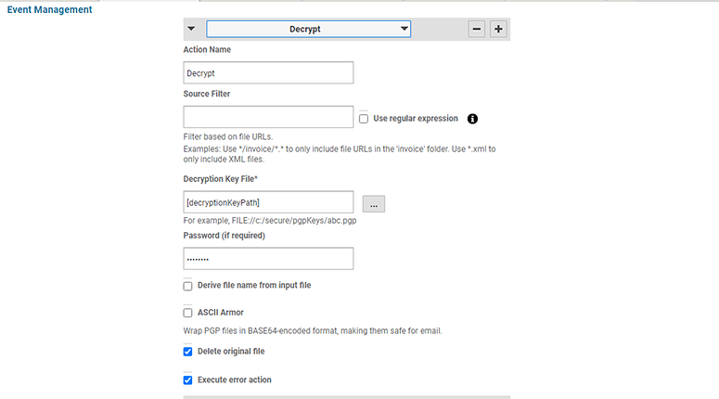Image resolution: width=719 pixels, height=399 pixels.
Task: Click the Source Filter input box
Action: tap(268, 117)
